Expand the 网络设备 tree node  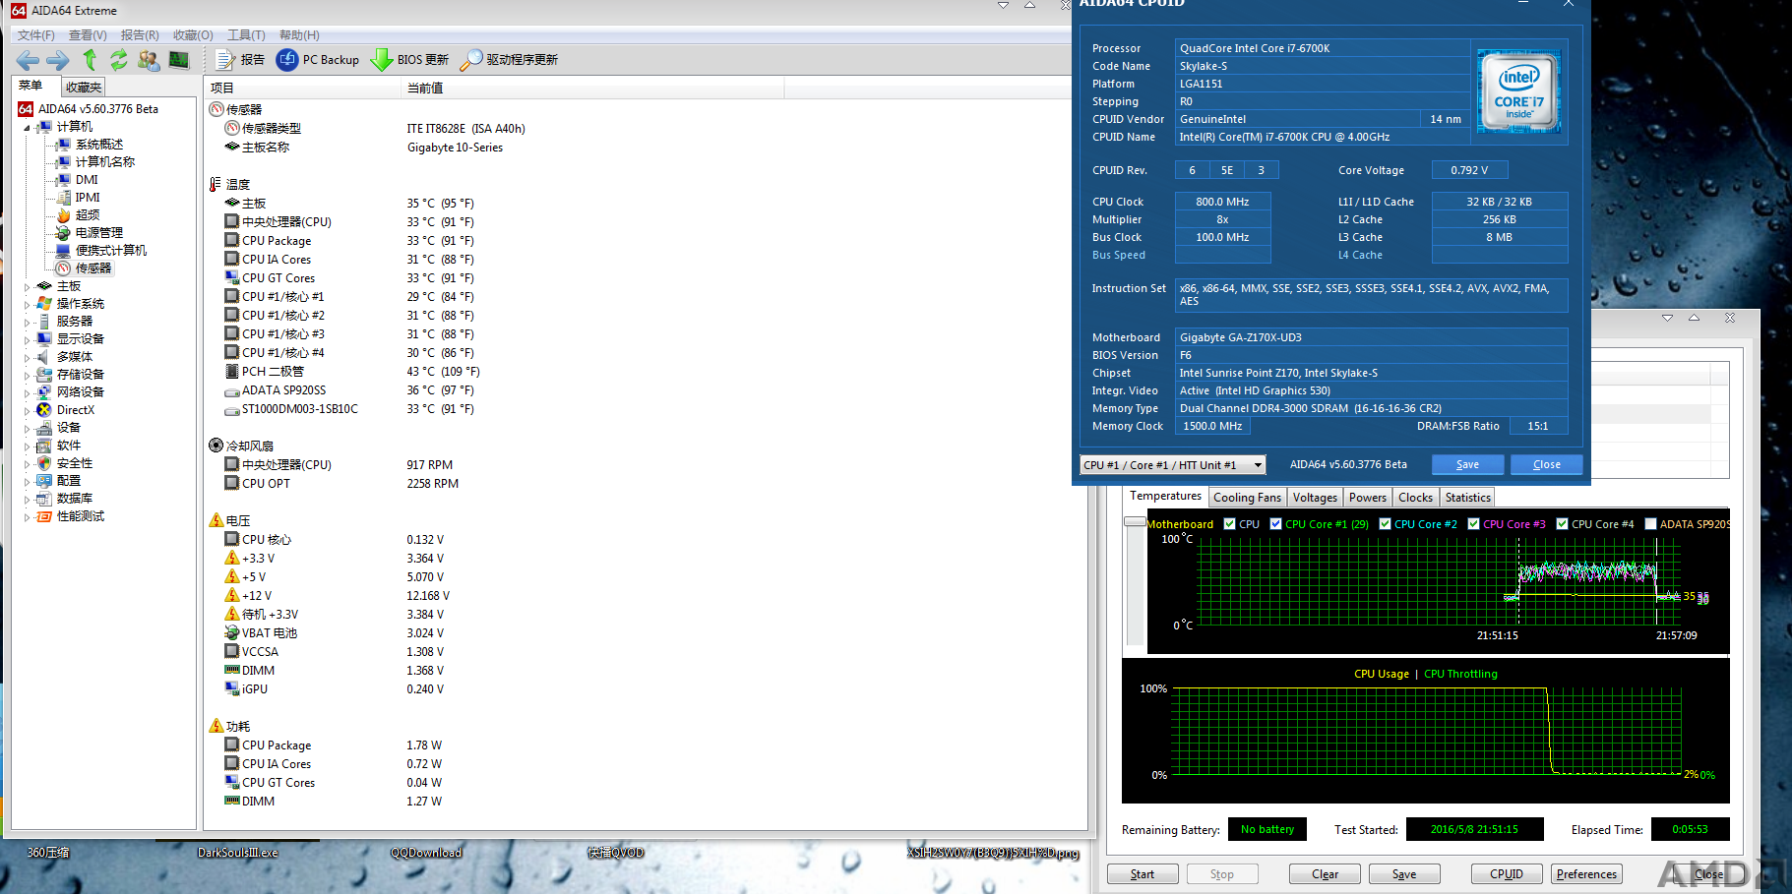click(28, 393)
